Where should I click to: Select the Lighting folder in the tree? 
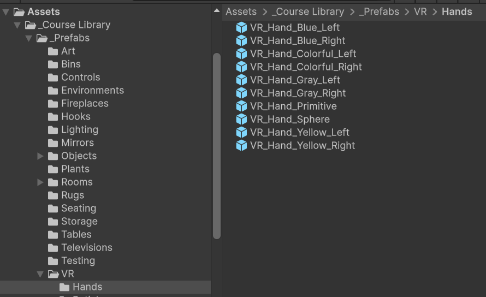pyautogui.click(x=79, y=130)
